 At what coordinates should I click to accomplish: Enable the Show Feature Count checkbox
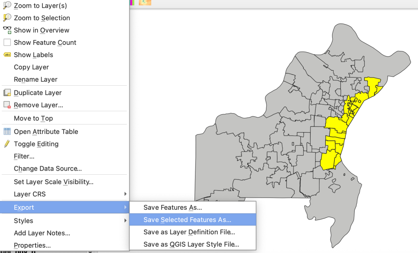click(7, 42)
